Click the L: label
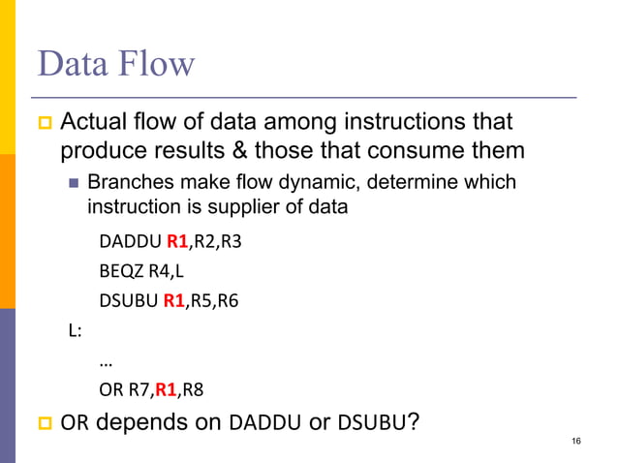618x463 pixels. click(75, 330)
